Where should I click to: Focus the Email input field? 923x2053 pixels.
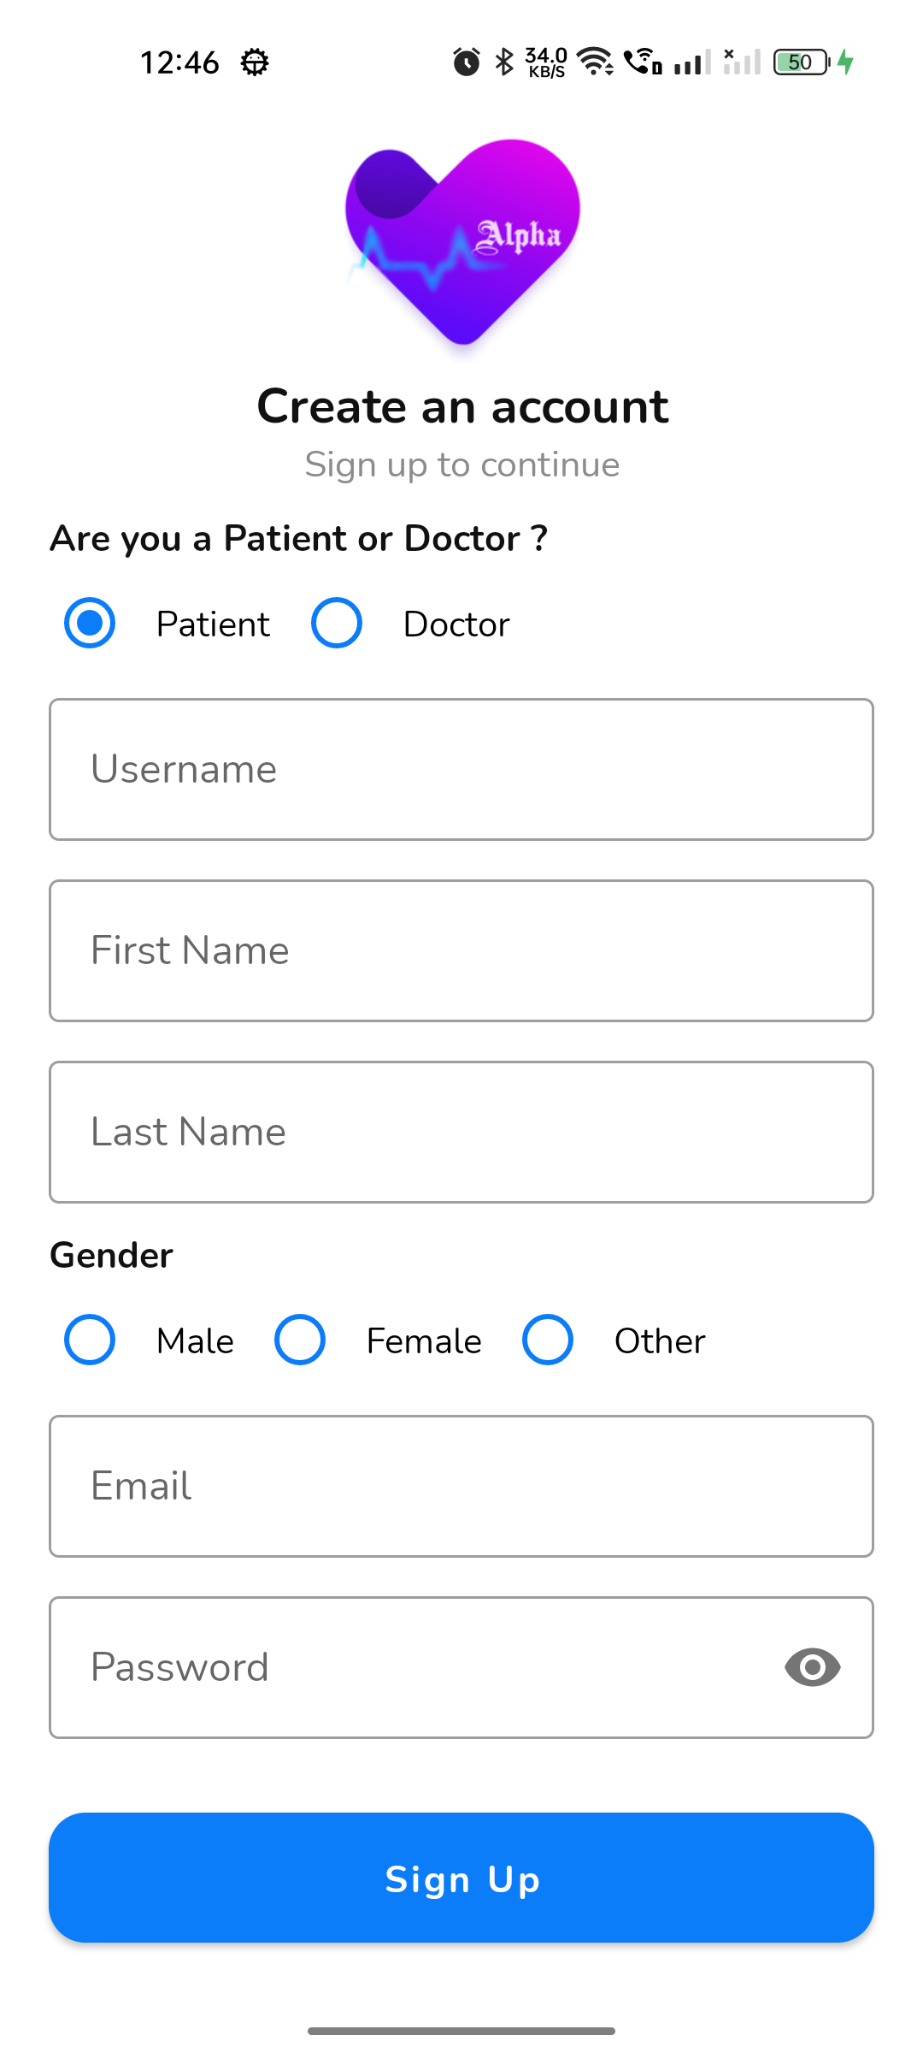point(461,1486)
